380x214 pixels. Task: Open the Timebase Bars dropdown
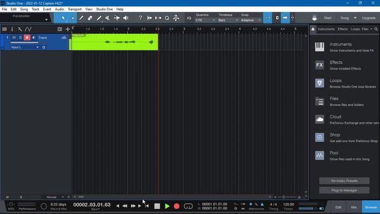pyautogui.click(x=228, y=20)
